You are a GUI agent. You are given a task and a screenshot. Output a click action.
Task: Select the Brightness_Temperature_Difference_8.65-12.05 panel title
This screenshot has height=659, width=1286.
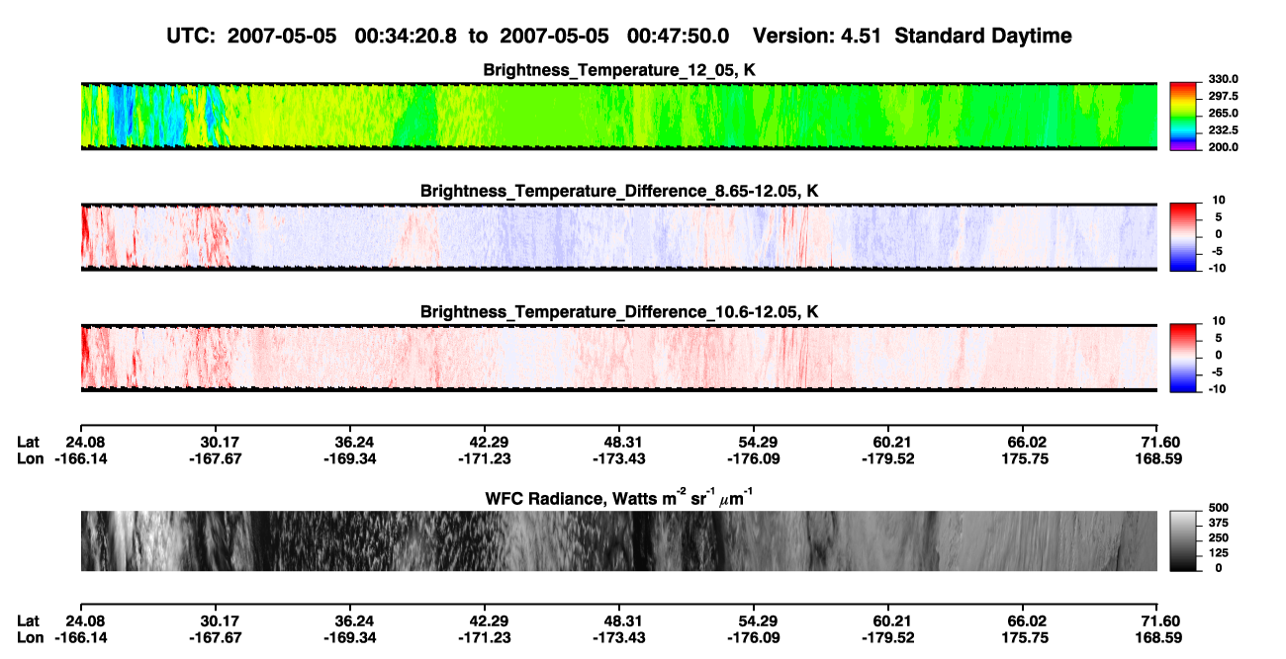click(x=619, y=191)
